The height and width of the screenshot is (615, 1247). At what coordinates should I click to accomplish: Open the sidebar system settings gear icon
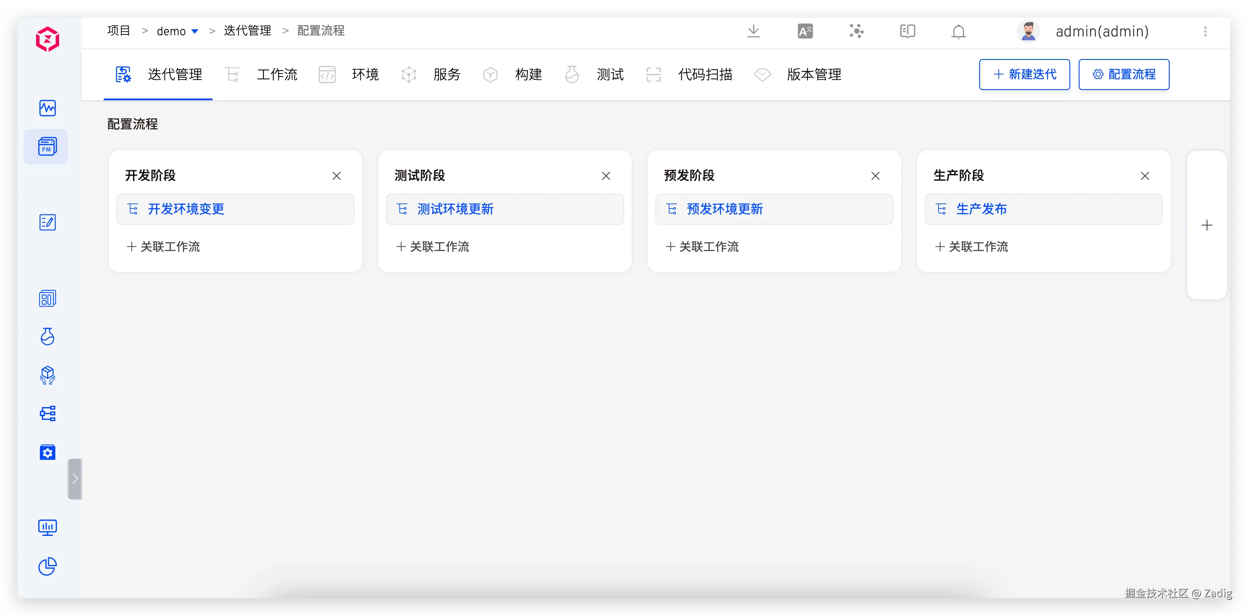click(48, 452)
